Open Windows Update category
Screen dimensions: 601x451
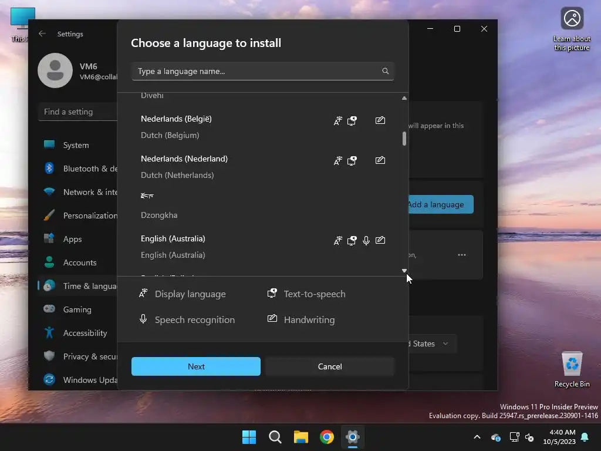pyautogui.click(x=78, y=380)
